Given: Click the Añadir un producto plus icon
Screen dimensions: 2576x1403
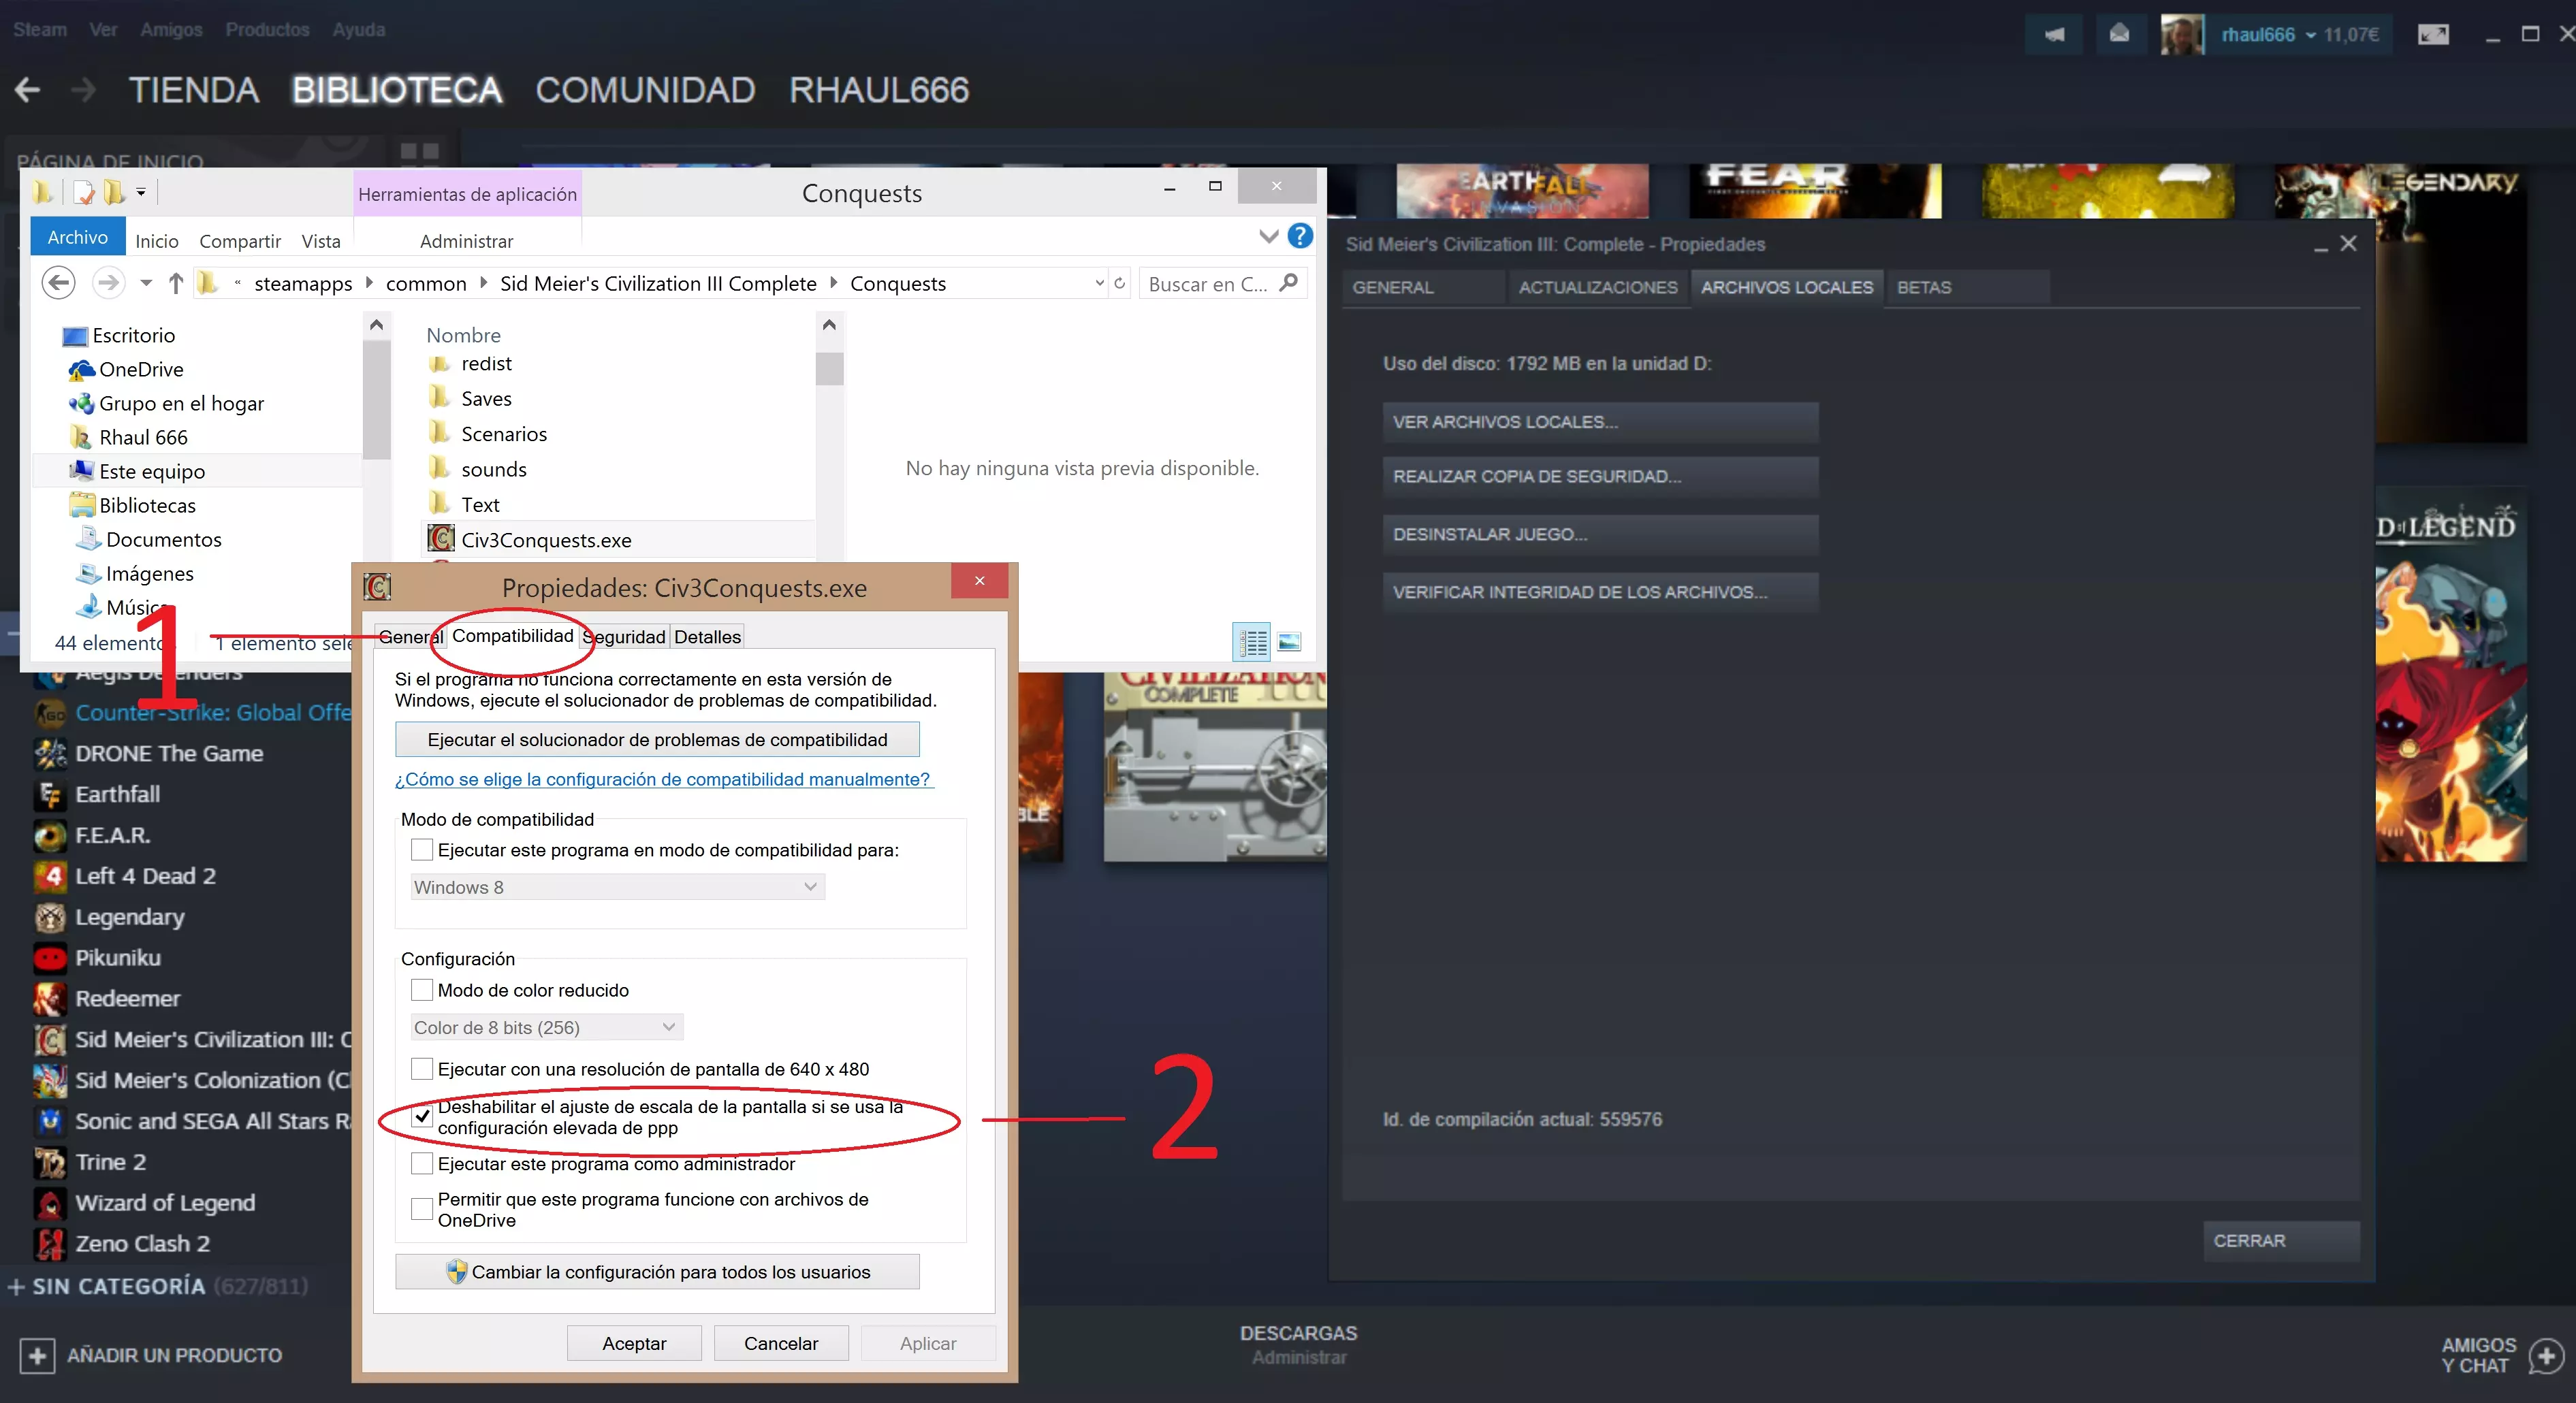Looking at the screenshot, I should tap(37, 1355).
